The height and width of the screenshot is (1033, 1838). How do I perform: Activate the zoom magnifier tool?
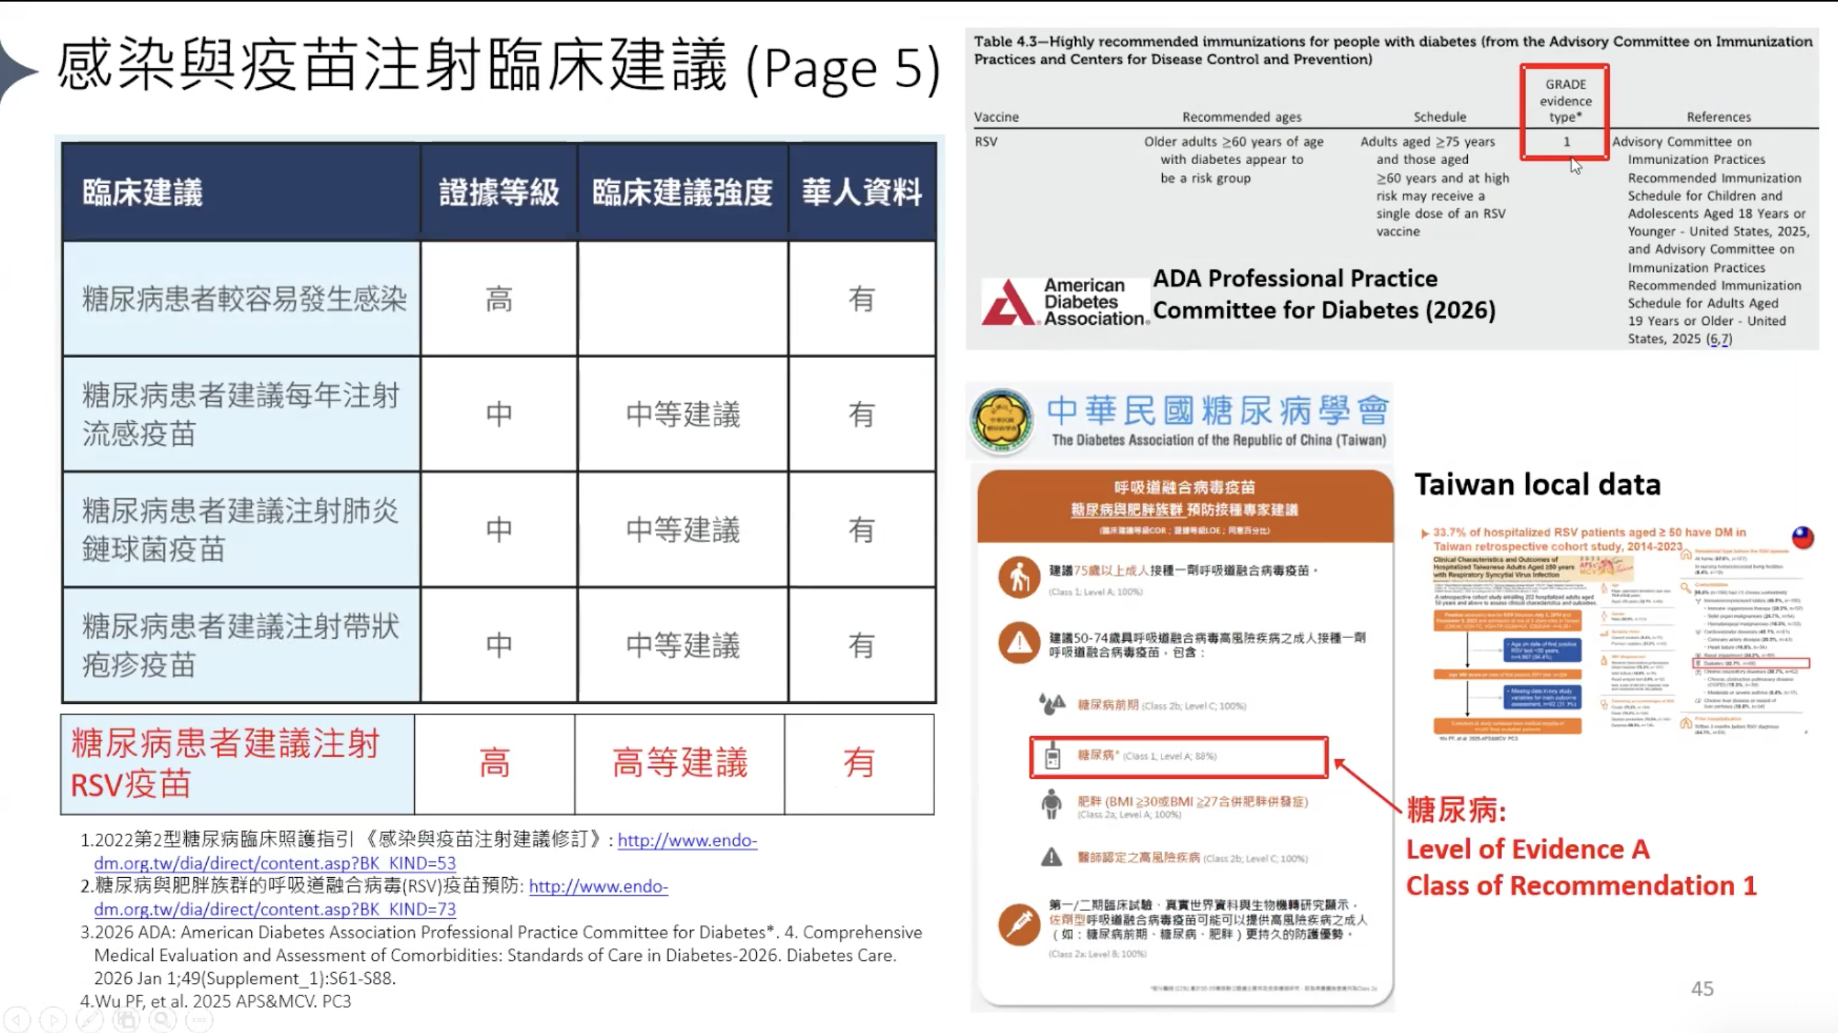tap(163, 1019)
